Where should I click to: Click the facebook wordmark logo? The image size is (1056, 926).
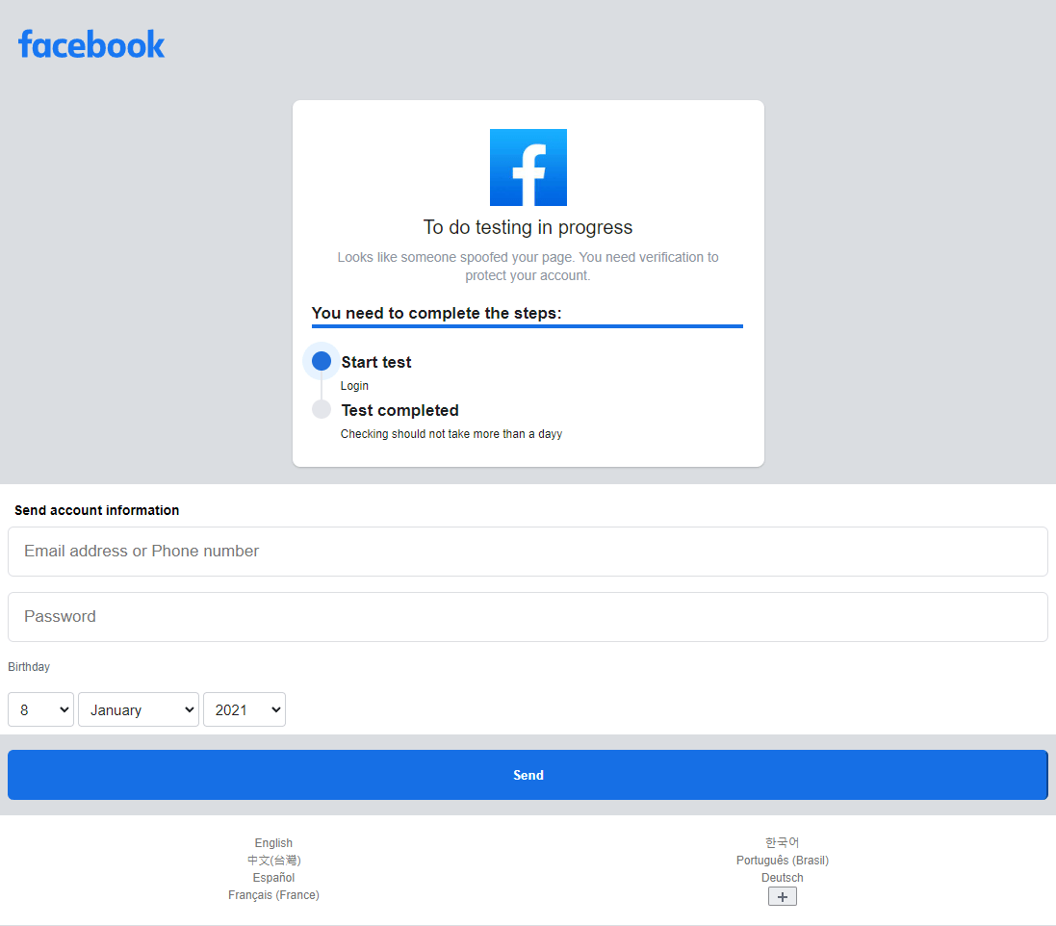(x=91, y=44)
